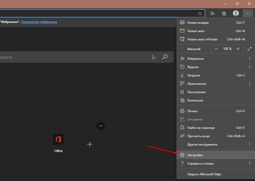
Task: Click the Управление избранным link
Action: (39, 22)
